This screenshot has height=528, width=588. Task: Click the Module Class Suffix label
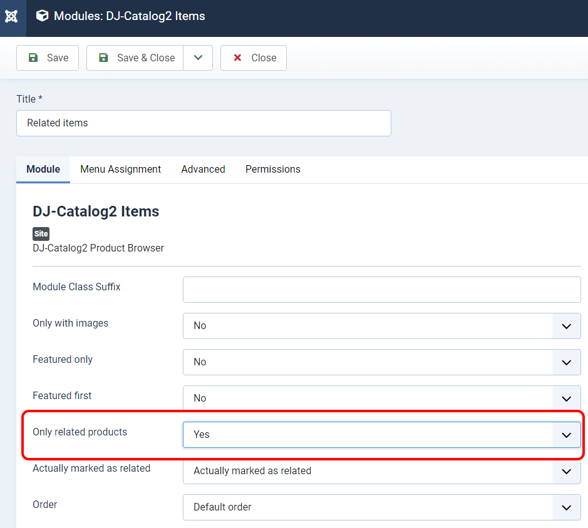pos(76,287)
